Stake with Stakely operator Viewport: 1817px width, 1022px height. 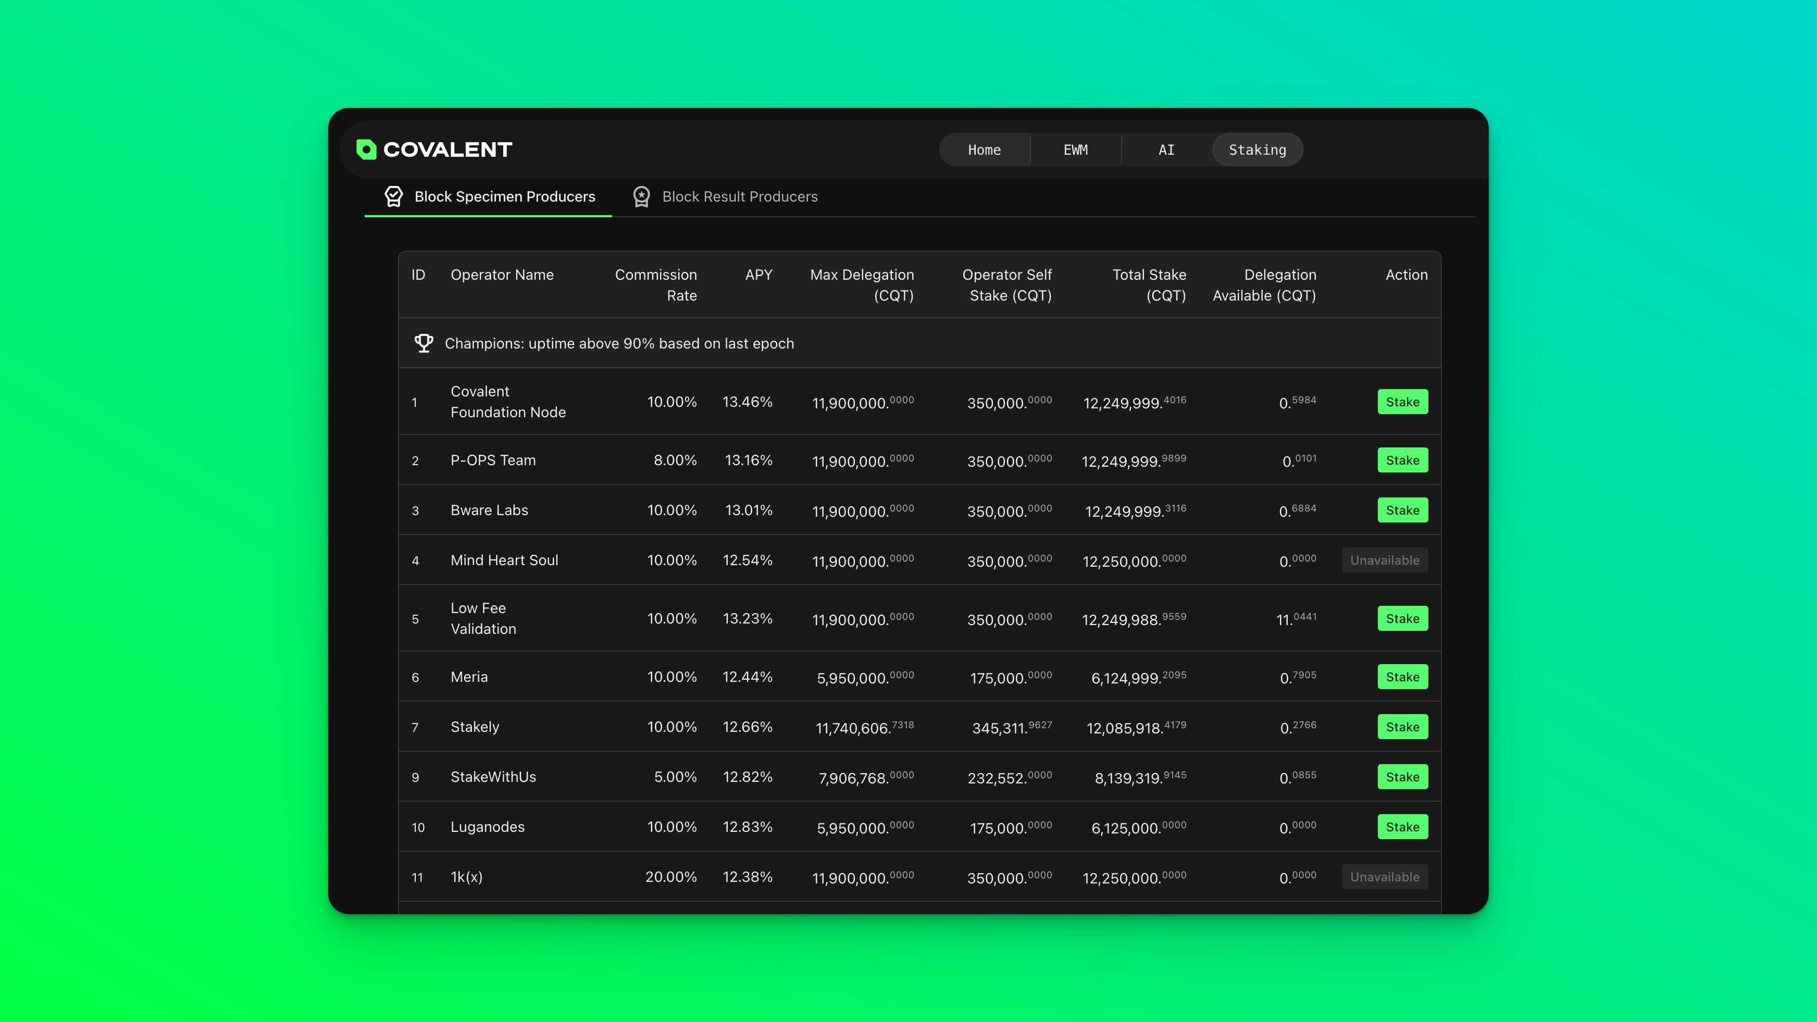coord(1402,727)
